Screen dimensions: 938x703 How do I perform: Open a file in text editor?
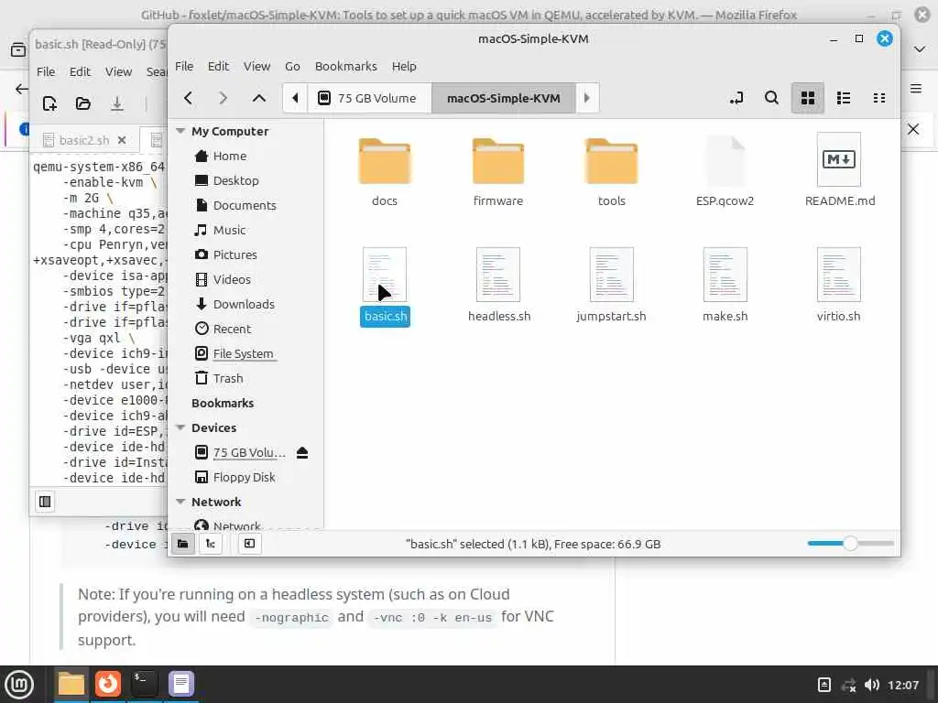point(83,103)
